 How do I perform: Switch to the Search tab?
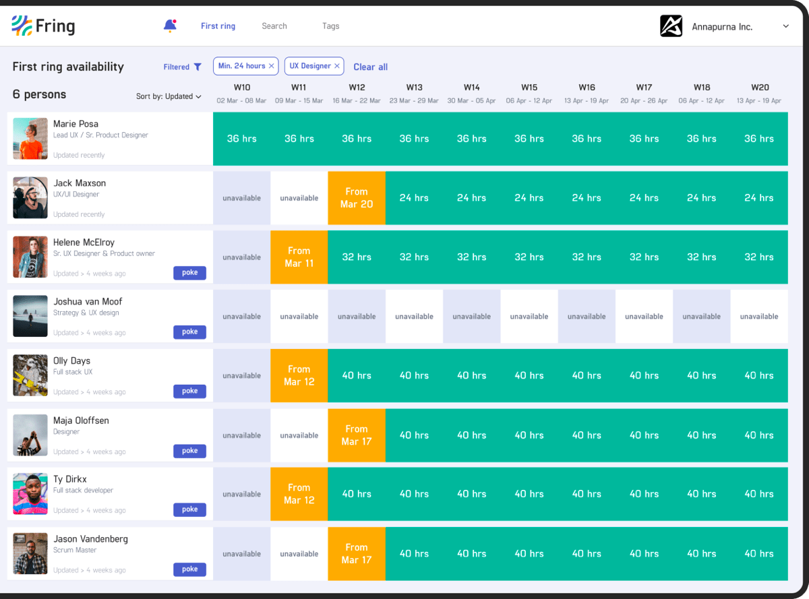[x=274, y=26]
